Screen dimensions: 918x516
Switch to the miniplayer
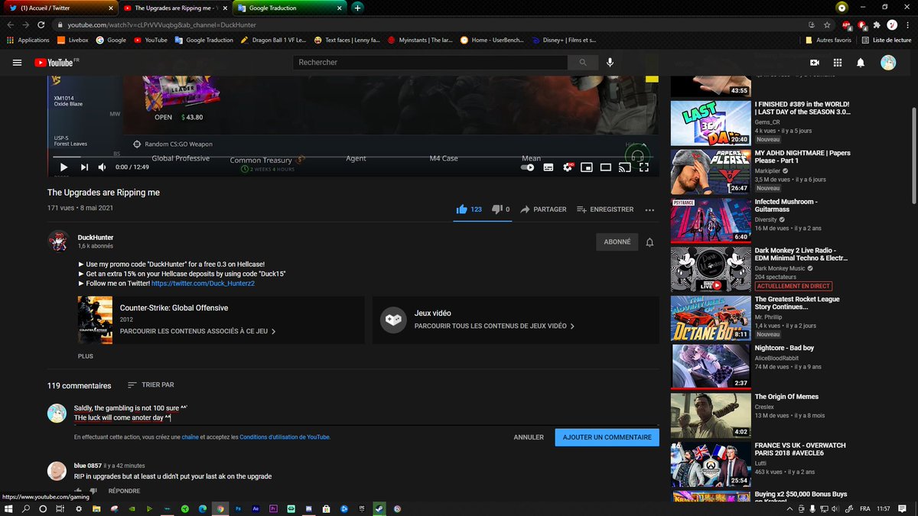[587, 167]
